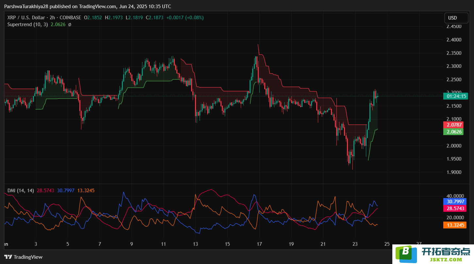This screenshot has height=264, width=474.
Task: Click date label 15 on time axis
Action: (x=227, y=244)
